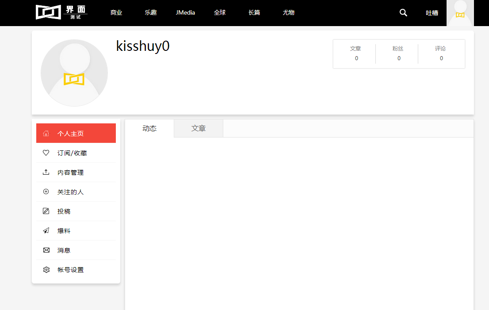Select 个人主页 in the sidebar
Viewport: 489px width, 310px height.
pos(76,133)
